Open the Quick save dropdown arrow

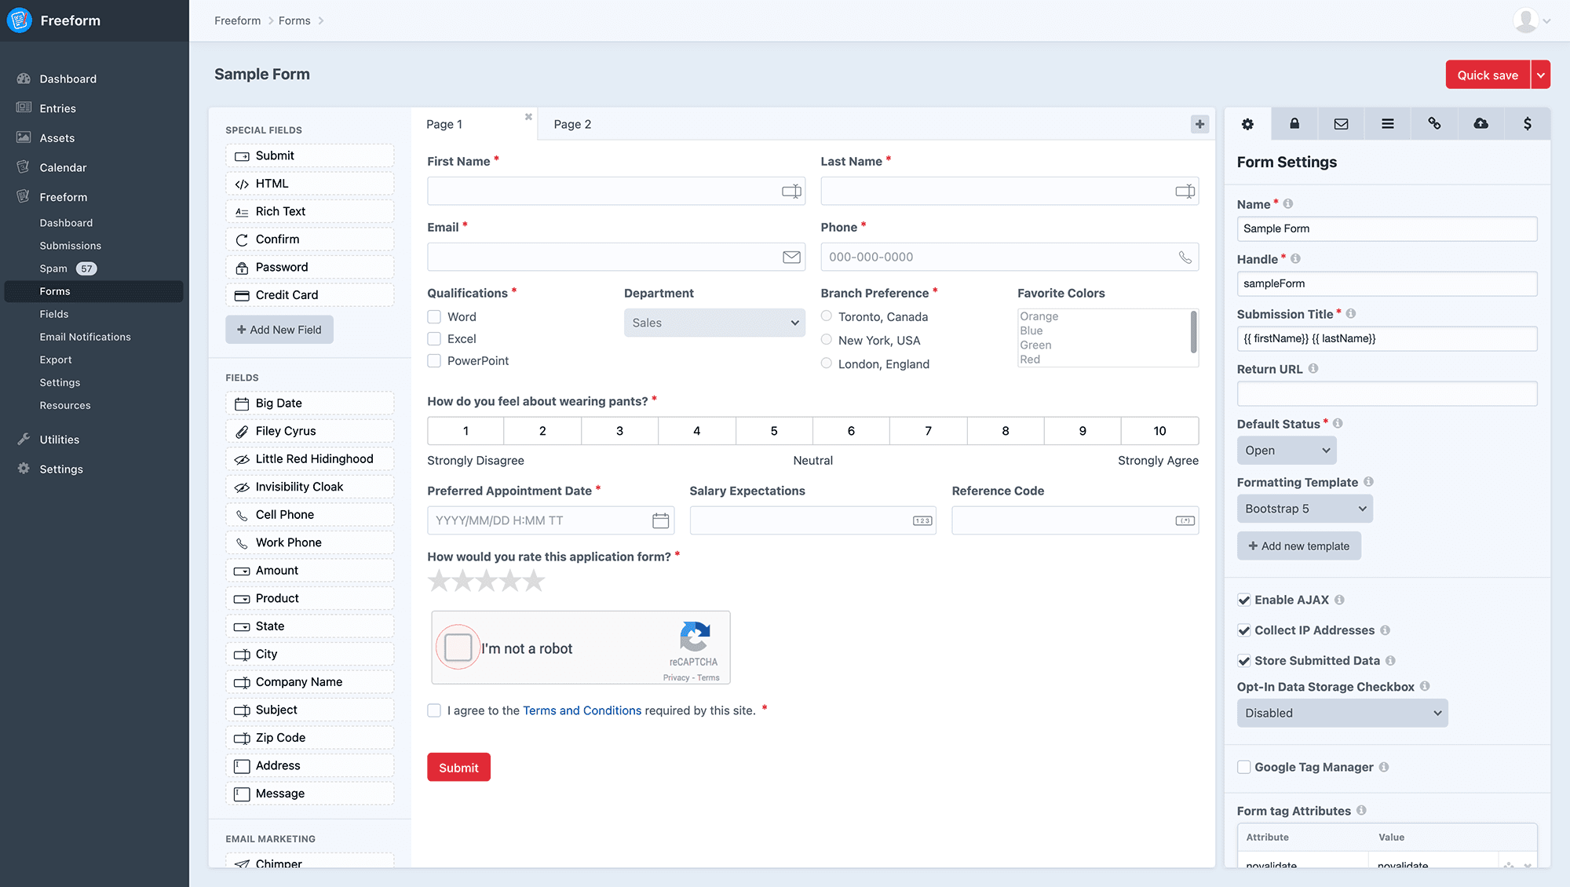[x=1541, y=75]
